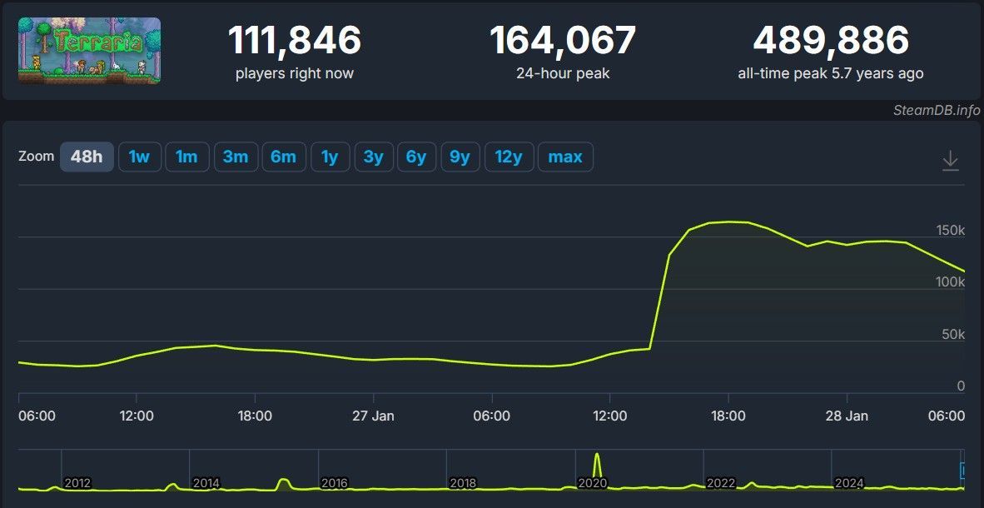Pick the 6y zoom range
The width and height of the screenshot is (984, 508).
[416, 157]
